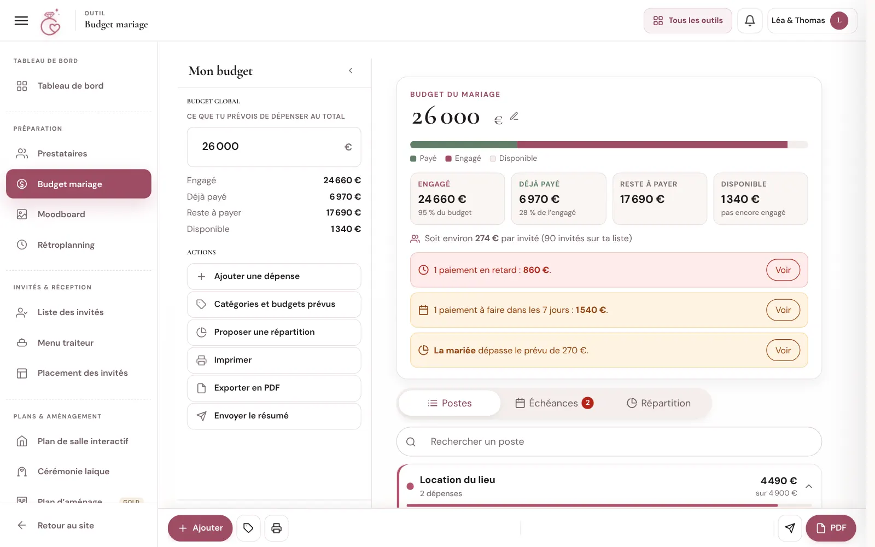
Task: Click Rechercher un poste search field
Action: coord(609,441)
